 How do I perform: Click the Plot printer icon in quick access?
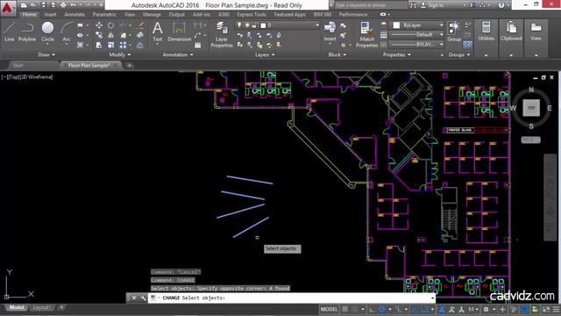pyautogui.click(x=63, y=5)
